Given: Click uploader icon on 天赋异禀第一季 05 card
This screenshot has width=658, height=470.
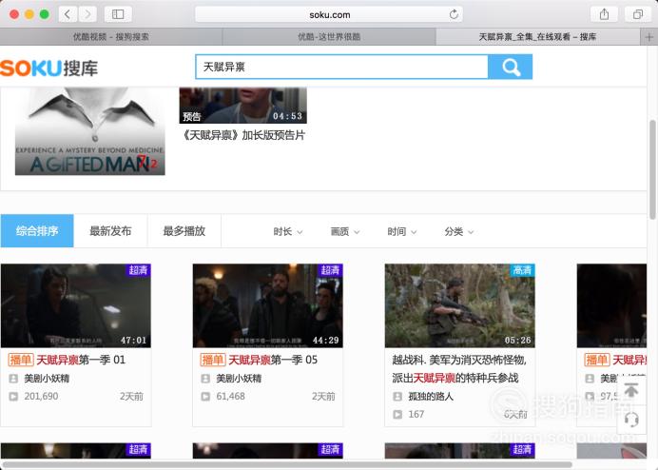Looking at the screenshot, I should (x=205, y=379).
